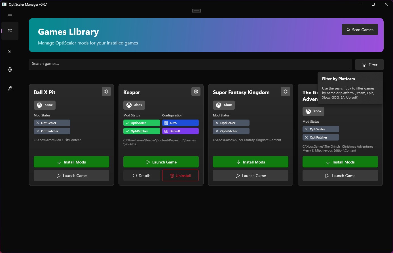
Task: Open the wrench tools sidebar icon
Action: [10, 89]
